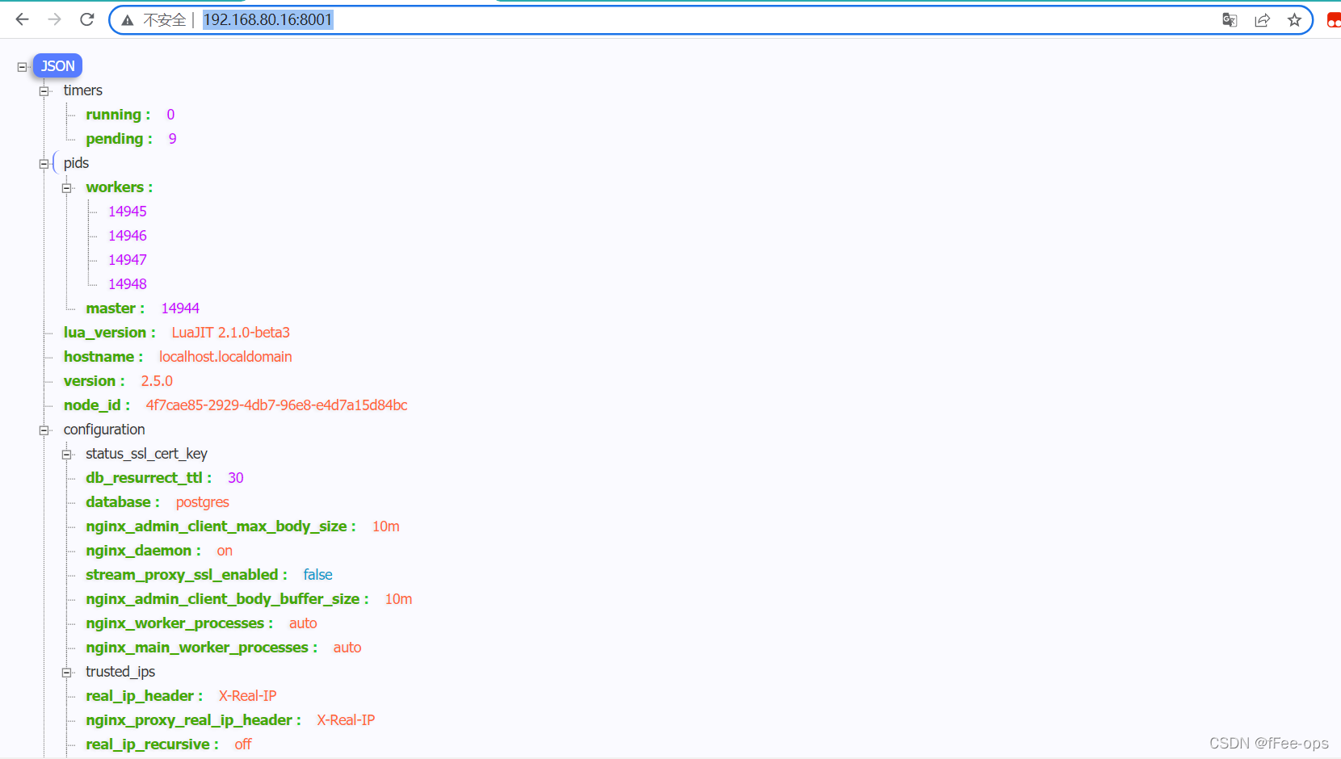Click worker pid 14948

[x=128, y=284]
